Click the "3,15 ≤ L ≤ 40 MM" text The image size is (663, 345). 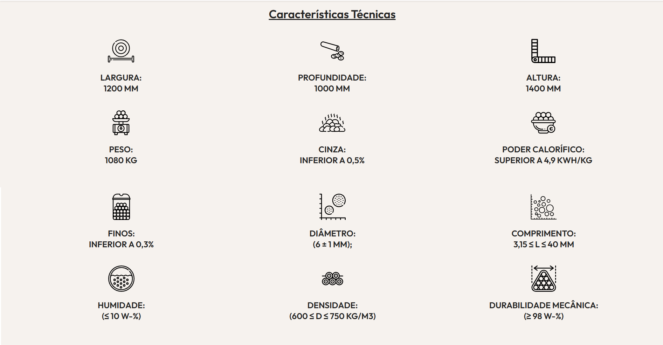point(544,244)
